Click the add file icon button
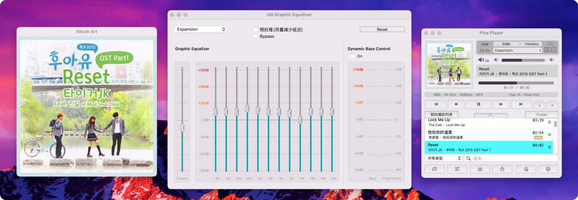The height and width of the screenshot is (200, 578). click(x=526, y=169)
